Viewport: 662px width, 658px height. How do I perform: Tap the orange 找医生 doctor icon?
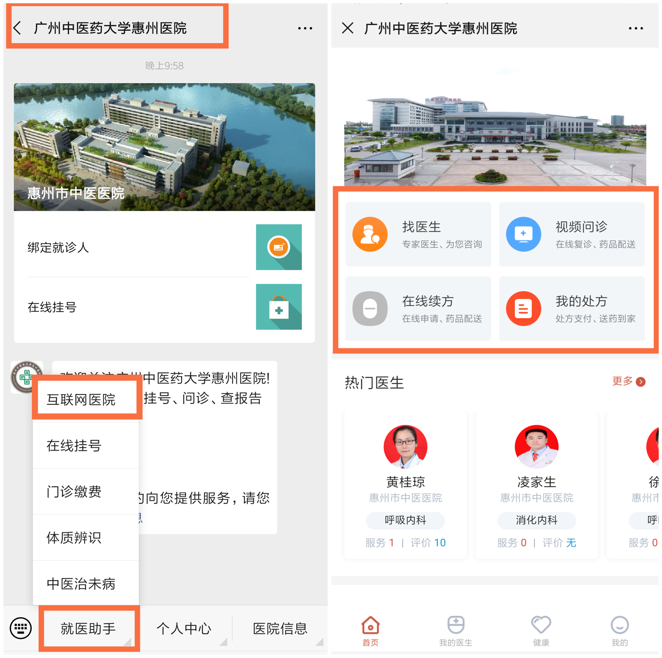coord(370,234)
